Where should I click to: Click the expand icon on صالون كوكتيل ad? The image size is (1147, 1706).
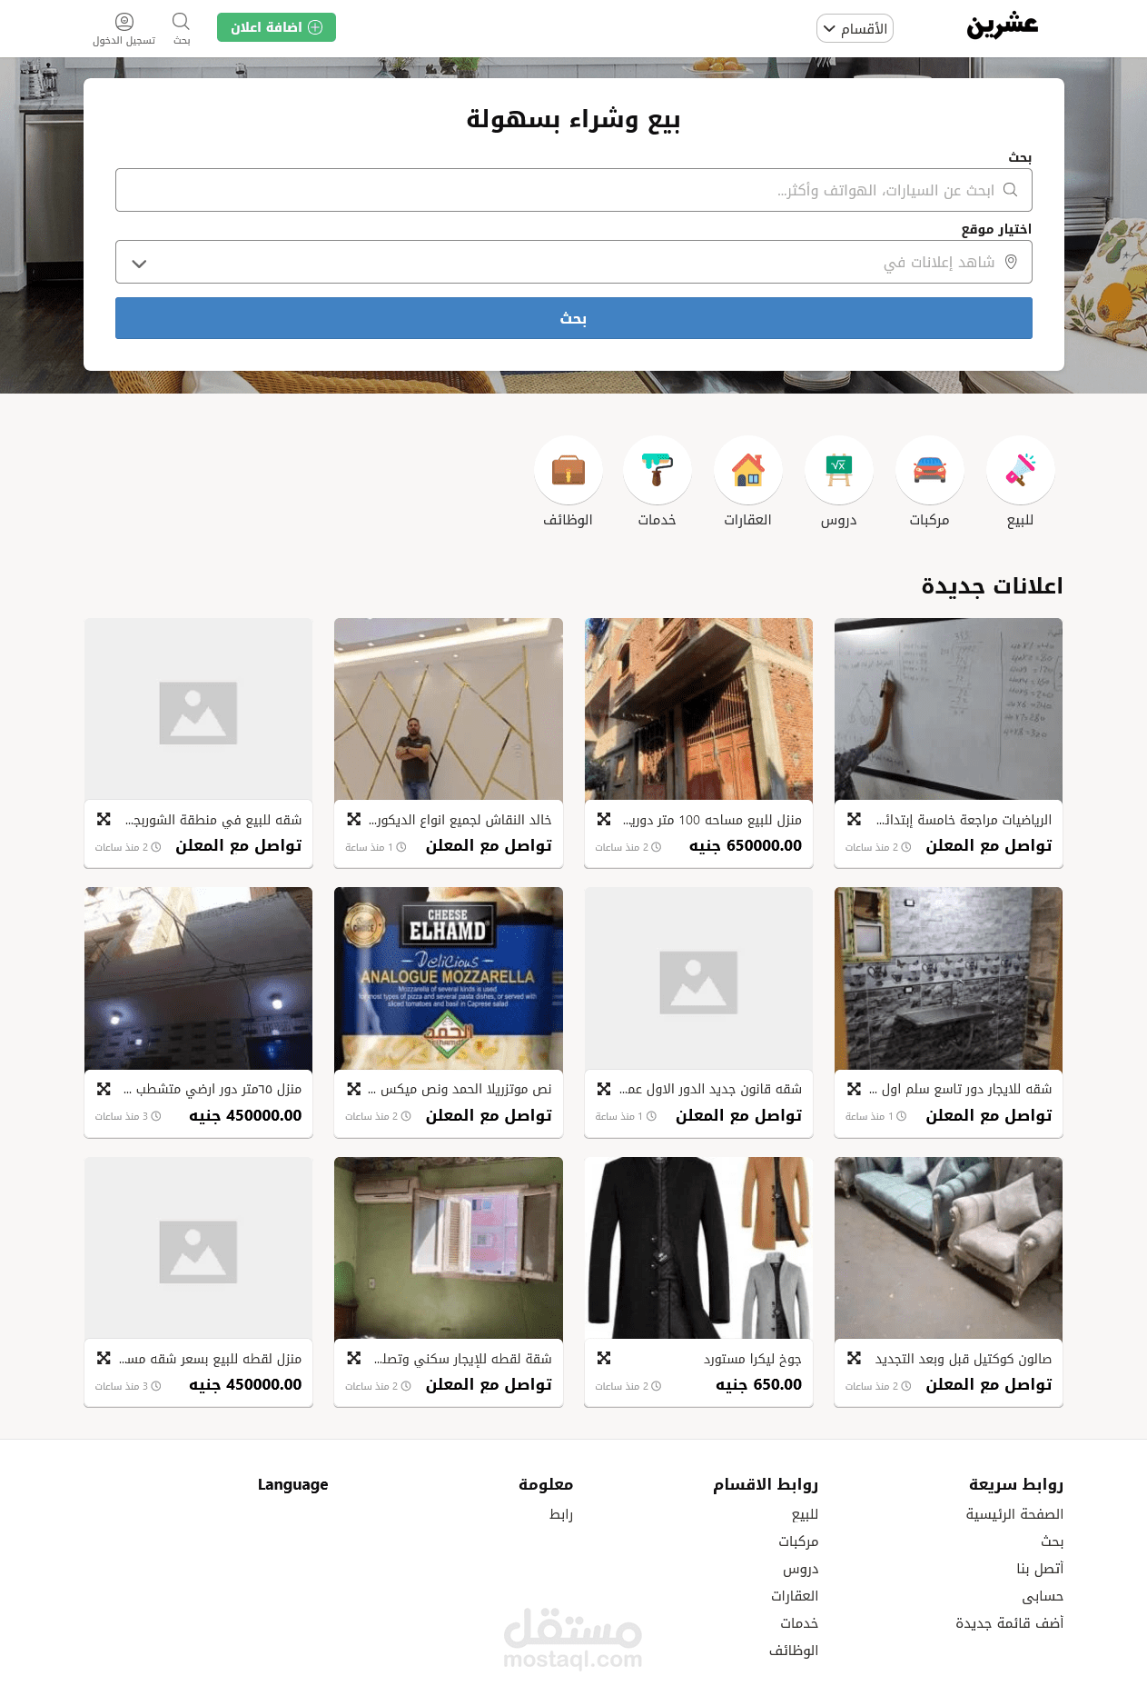(854, 1358)
